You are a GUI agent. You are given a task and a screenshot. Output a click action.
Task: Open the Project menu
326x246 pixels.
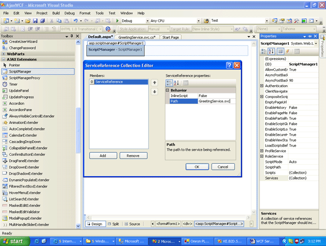(42, 13)
